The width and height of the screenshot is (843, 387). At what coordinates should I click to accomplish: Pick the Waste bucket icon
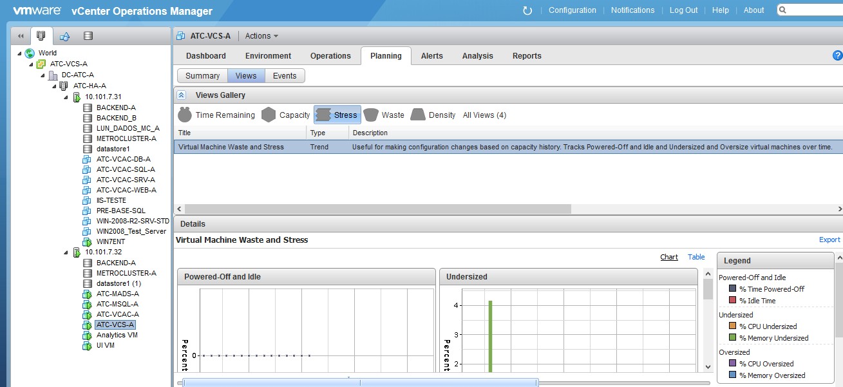click(x=370, y=115)
